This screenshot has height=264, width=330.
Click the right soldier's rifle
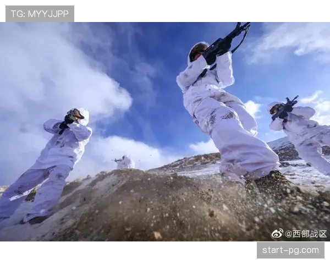(x=285, y=108)
